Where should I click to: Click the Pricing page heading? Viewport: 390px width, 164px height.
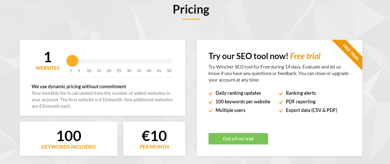tap(191, 10)
